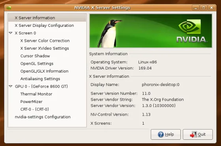Click the NVIDIA X Server Settings title text

click(102, 7)
